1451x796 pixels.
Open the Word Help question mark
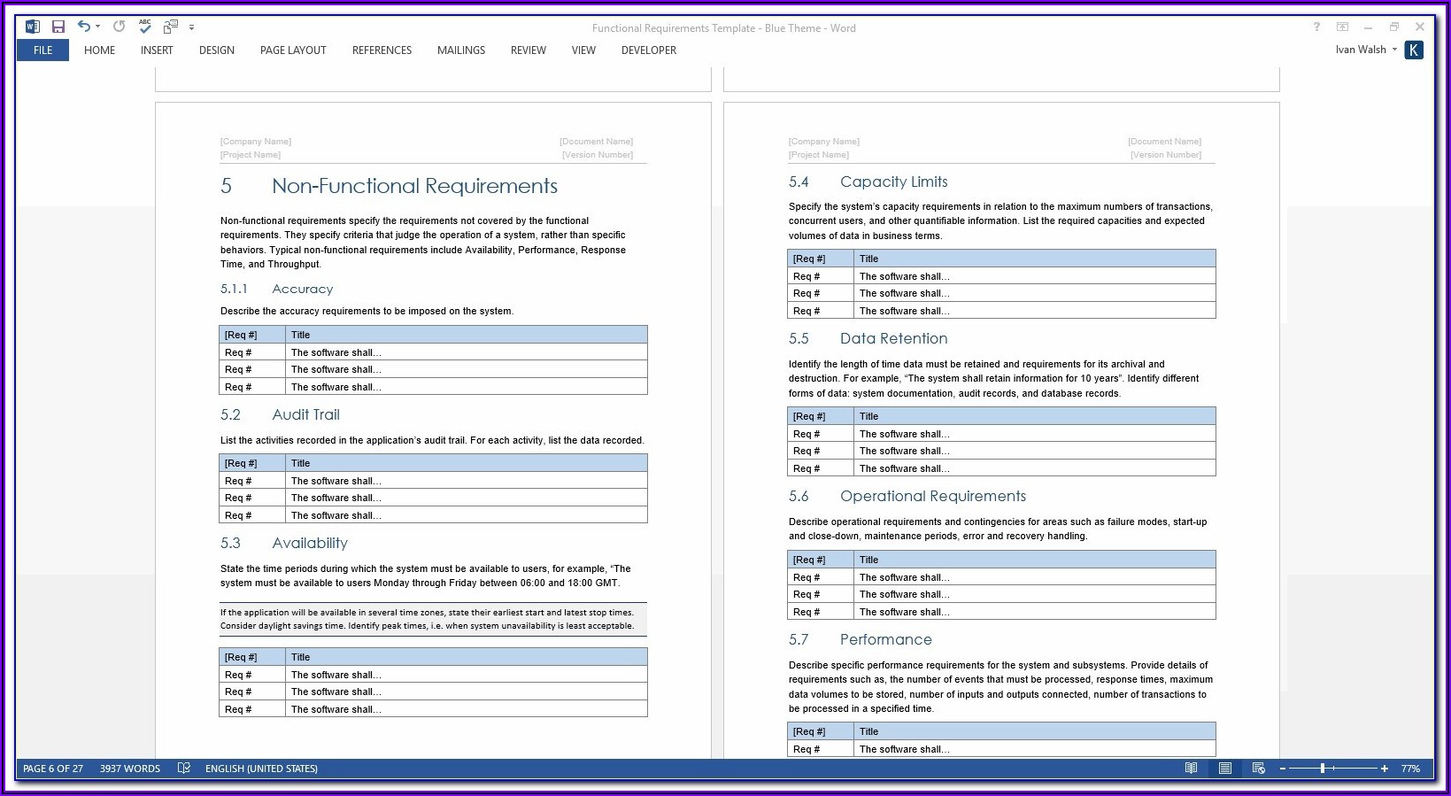coord(1316,27)
